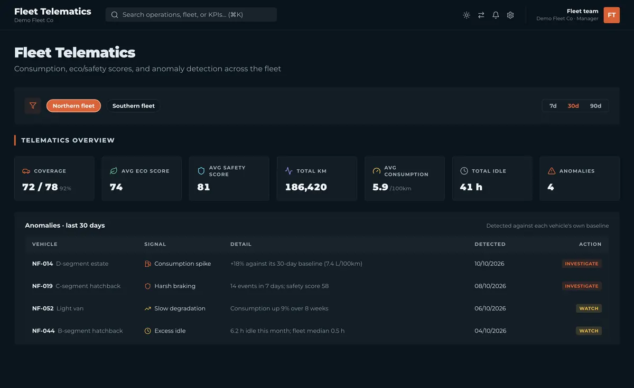Click detected date 06/10/2026
The width and height of the screenshot is (634, 388).
(x=490, y=308)
